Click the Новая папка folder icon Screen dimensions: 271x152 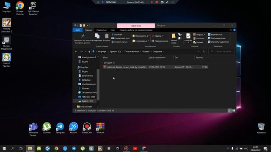[x=174, y=36]
